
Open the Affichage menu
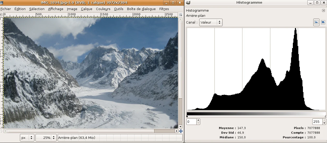tap(56, 9)
